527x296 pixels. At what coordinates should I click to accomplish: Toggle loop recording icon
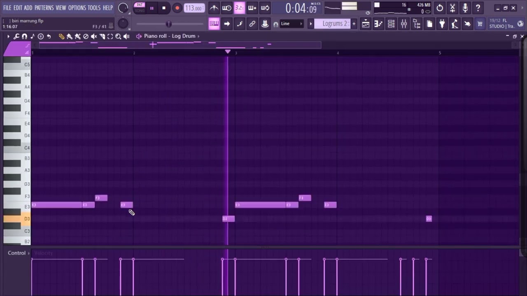click(265, 8)
